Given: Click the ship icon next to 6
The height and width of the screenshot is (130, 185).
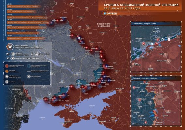Looking at the screenshot, I should (x=36, y=54).
